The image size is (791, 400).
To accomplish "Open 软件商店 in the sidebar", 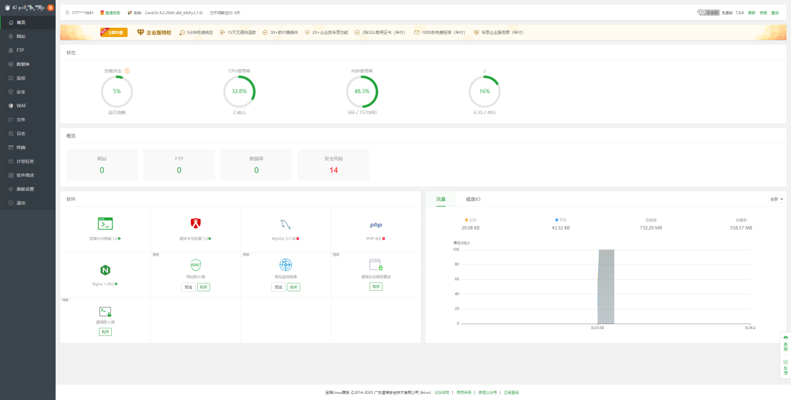I will 25,175.
